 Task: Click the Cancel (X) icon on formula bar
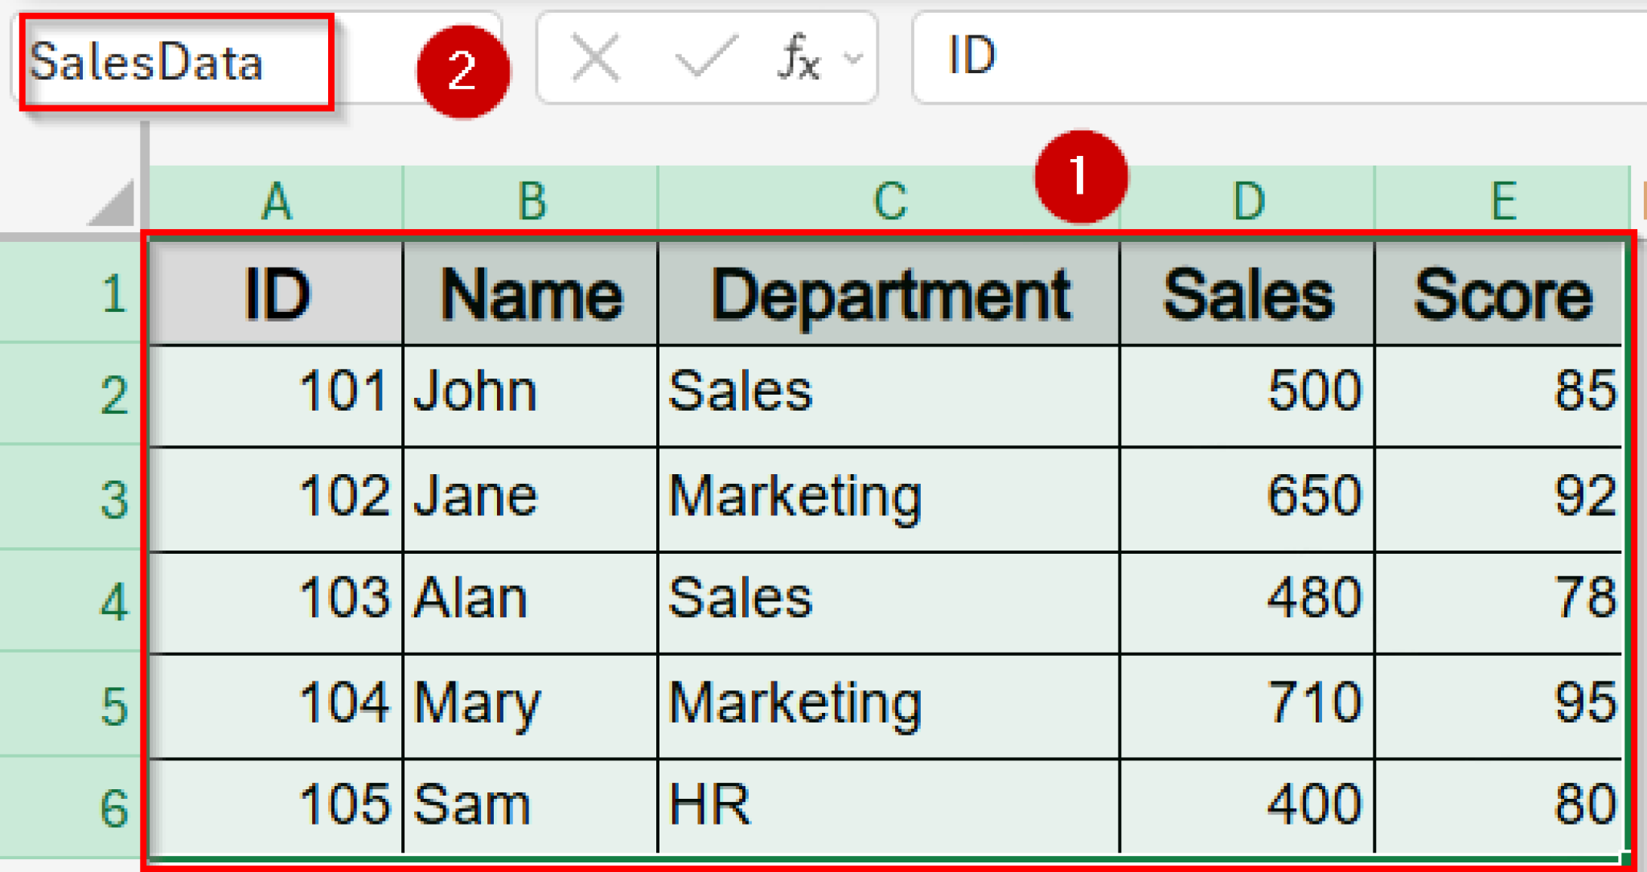[593, 56]
